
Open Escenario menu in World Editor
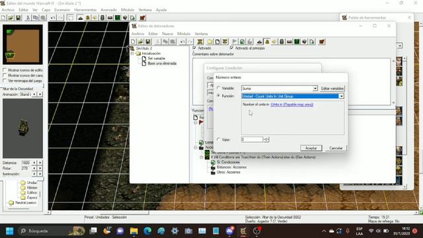pyautogui.click(x=62, y=10)
